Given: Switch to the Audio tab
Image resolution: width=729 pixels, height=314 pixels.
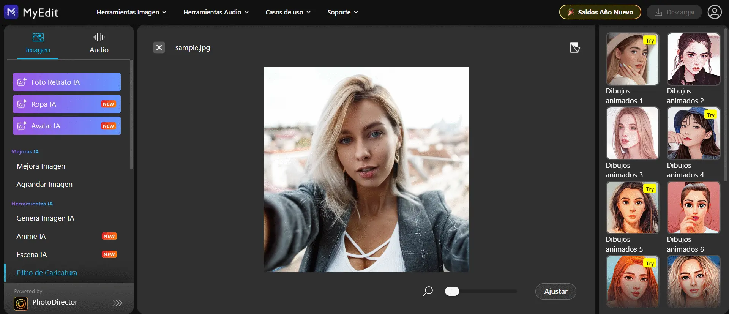Looking at the screenshot, I should pyautogui.click(x=99, y=43).
